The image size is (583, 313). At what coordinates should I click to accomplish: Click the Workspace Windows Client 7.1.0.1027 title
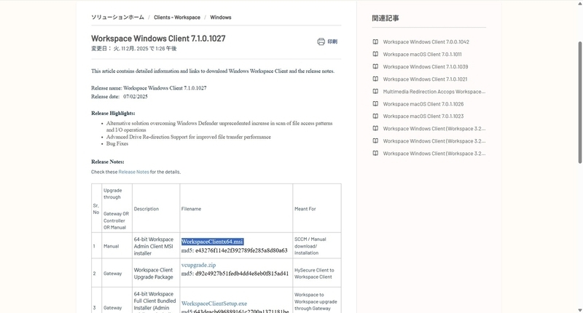tap(158, 39)
